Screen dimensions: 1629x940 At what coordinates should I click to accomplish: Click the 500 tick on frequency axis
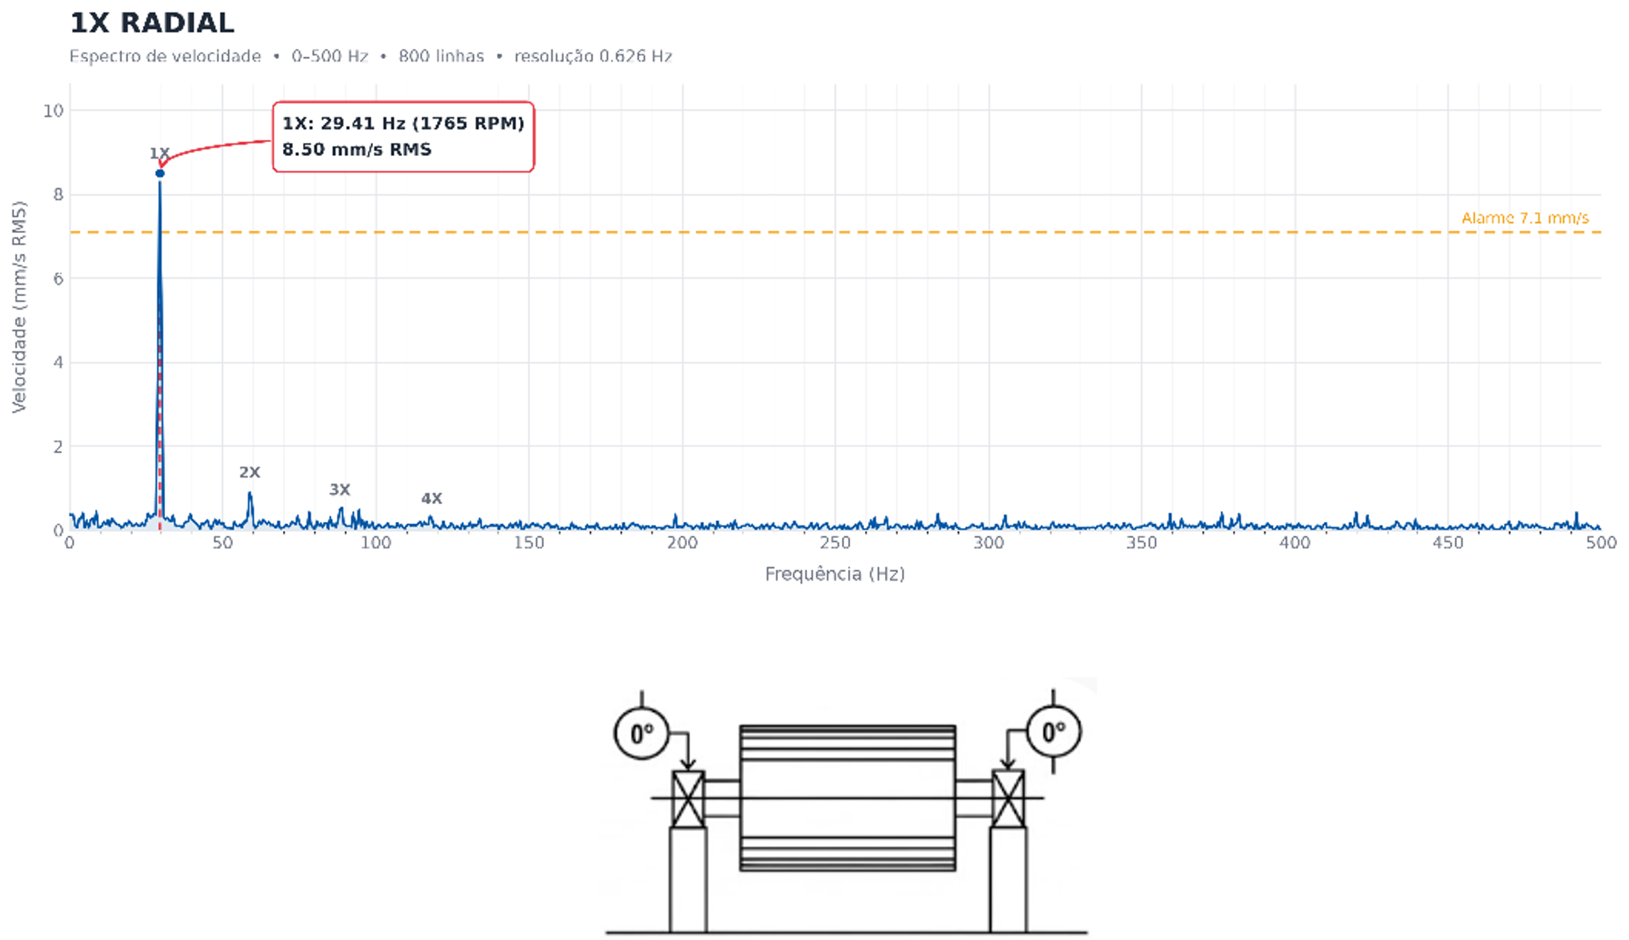[x=1601, y=543]
